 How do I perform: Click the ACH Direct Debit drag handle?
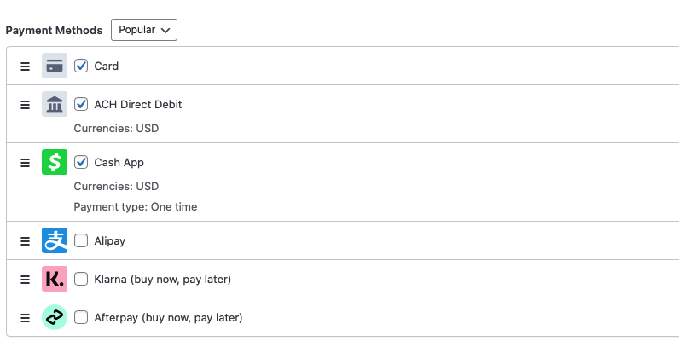25,105
